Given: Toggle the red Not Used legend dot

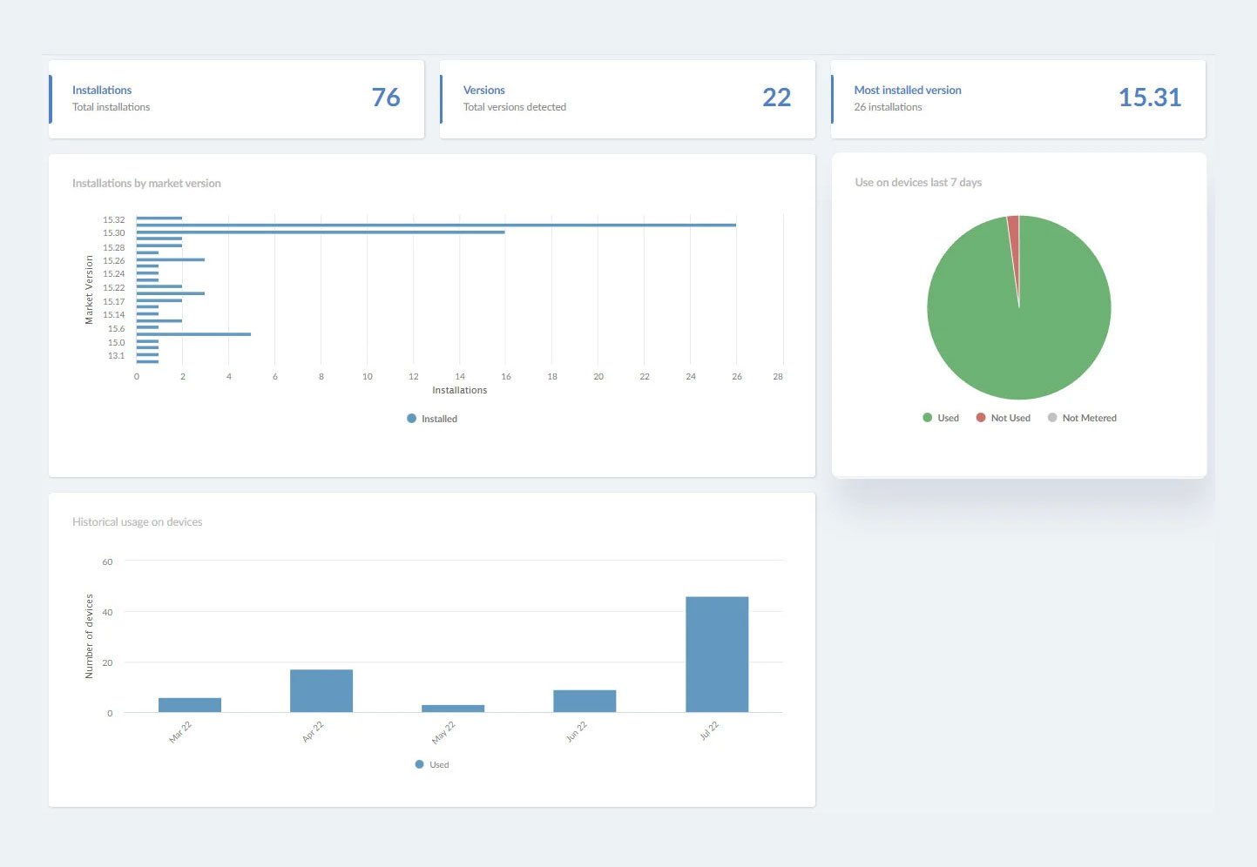Looking at the screenshot, I should pos(979,418).
